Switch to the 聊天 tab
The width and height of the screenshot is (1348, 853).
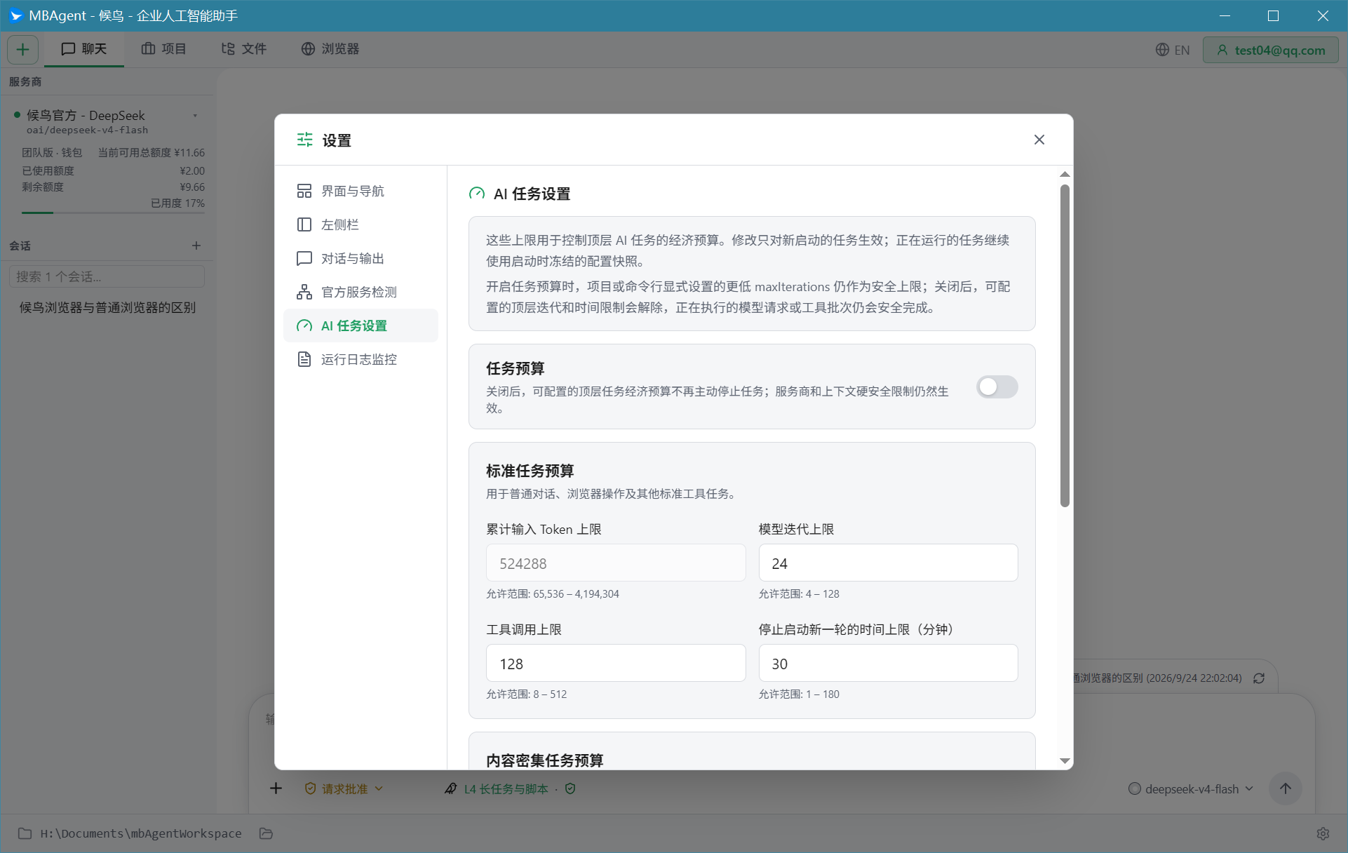[x=84, y=49]
